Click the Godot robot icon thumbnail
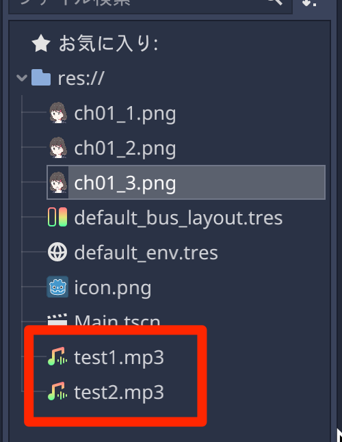342x442 pixels. click(x=57, y=287)
